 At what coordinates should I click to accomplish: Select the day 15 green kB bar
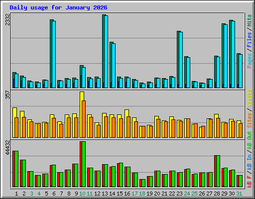(121, 175)
